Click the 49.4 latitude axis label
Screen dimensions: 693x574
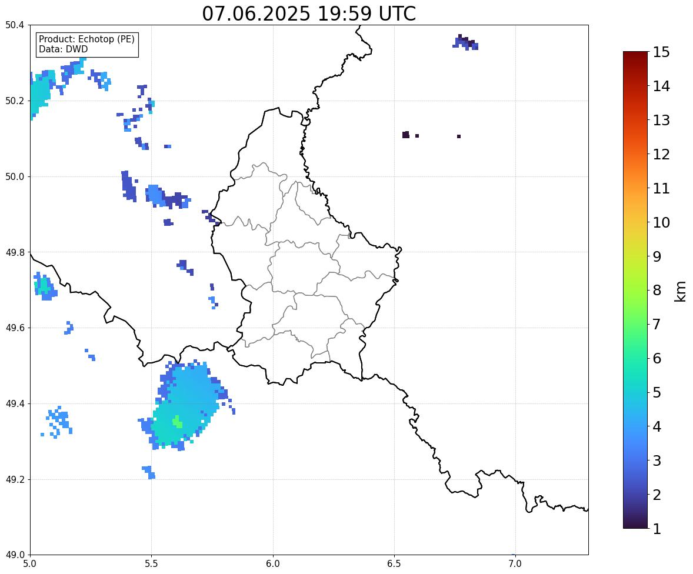pos(14,404)
